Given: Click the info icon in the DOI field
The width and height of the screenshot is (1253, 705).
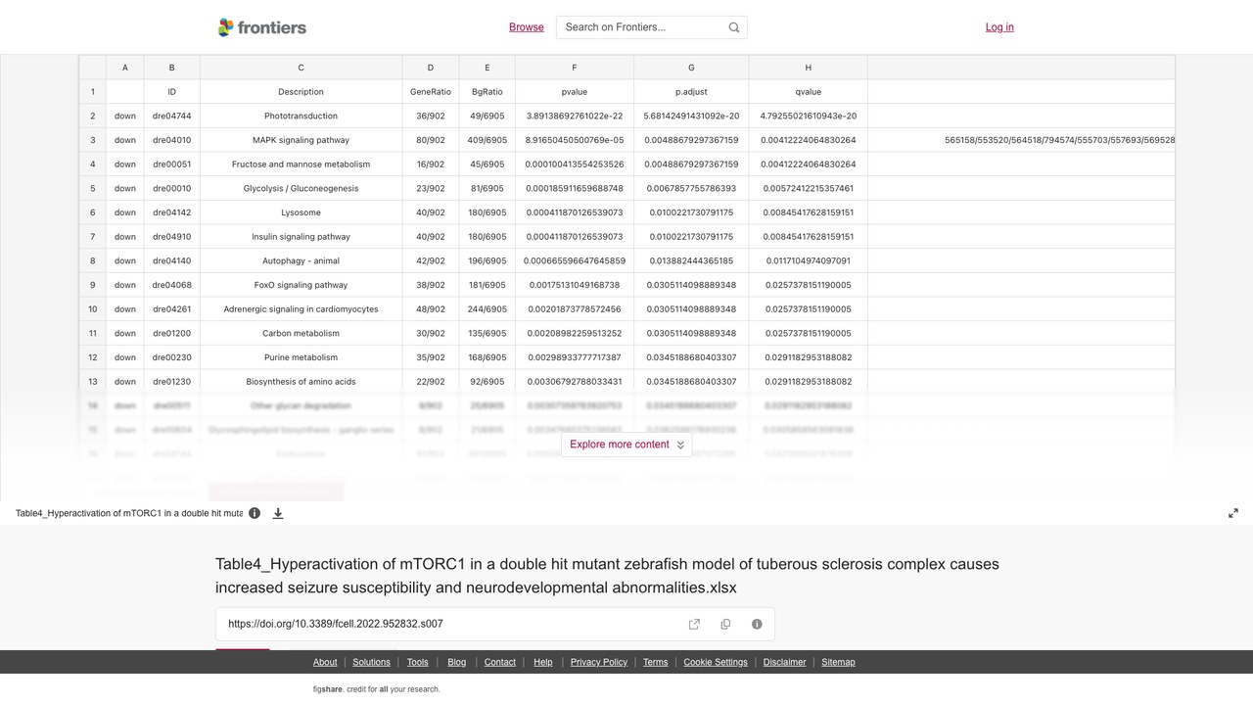Looking at the screenshot, I should [x=757, y=624].
